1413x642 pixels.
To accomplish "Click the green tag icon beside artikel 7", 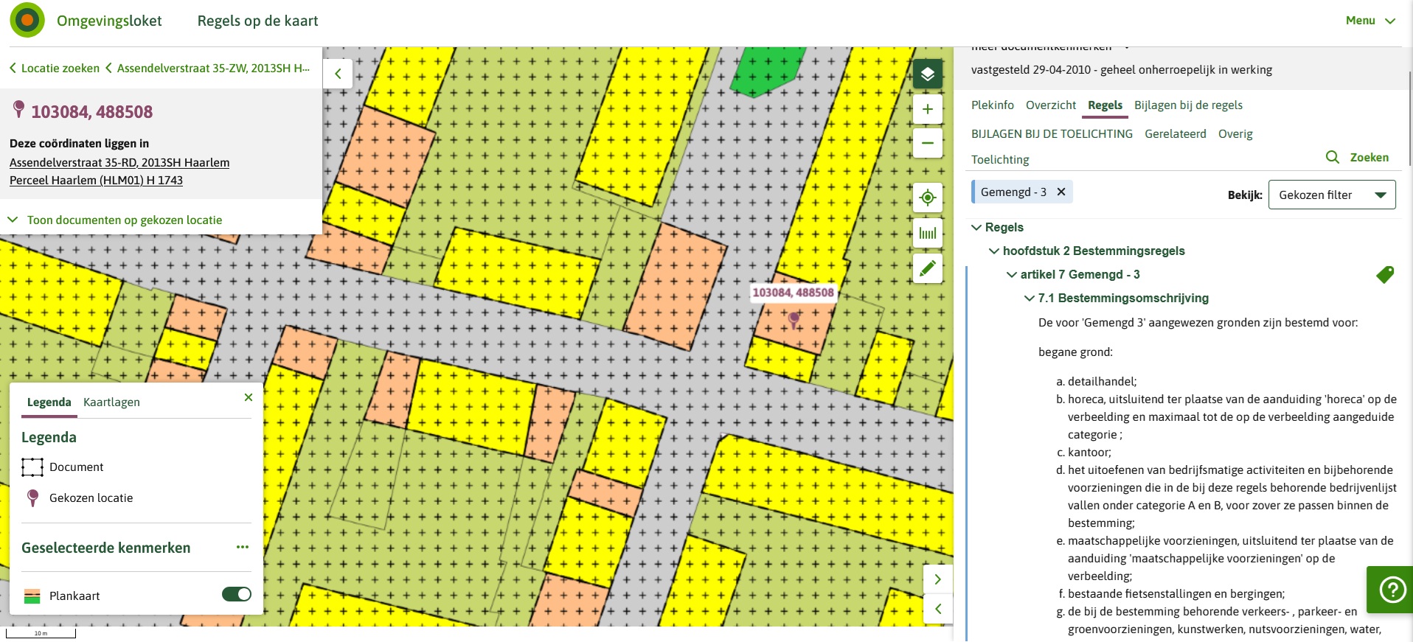I will pos(1385,275).
